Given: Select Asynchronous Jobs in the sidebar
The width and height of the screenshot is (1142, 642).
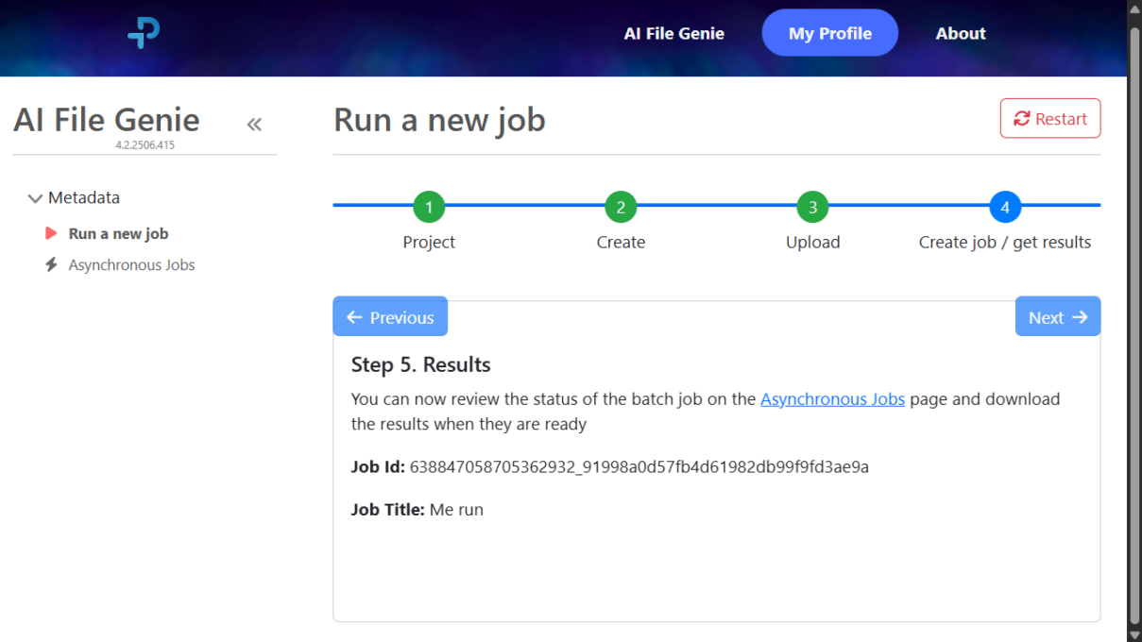Looking at the screenshot, I should pyautogui.click(x=131, y=265).
